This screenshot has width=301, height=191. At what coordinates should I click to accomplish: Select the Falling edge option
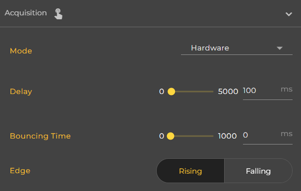pyautogui.click(x=258, y=171)
